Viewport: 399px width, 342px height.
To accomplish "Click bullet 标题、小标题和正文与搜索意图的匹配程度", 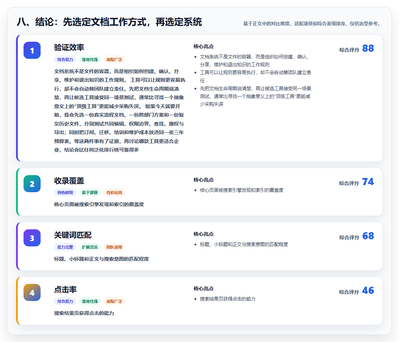I will click(x=244, y=245).
